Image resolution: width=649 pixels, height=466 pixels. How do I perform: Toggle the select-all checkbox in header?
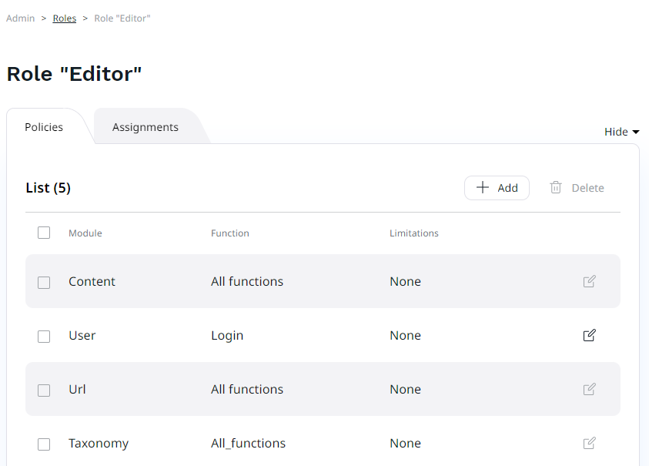44,233
